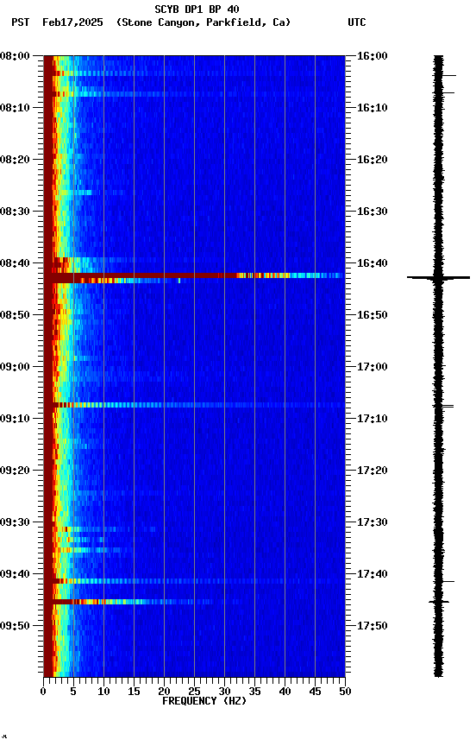The width and height of the screenshot is (476, 746).
Task: Click the largest spike on the seismogram trace
Action: (x=438, y=277)
